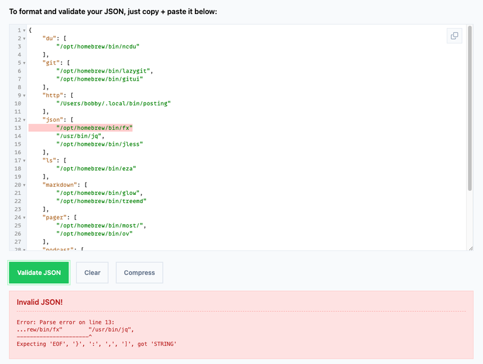This screenshot has width=483, height=364.
Task: Click line number 13 in the gutter
Action: coord(17,128)
